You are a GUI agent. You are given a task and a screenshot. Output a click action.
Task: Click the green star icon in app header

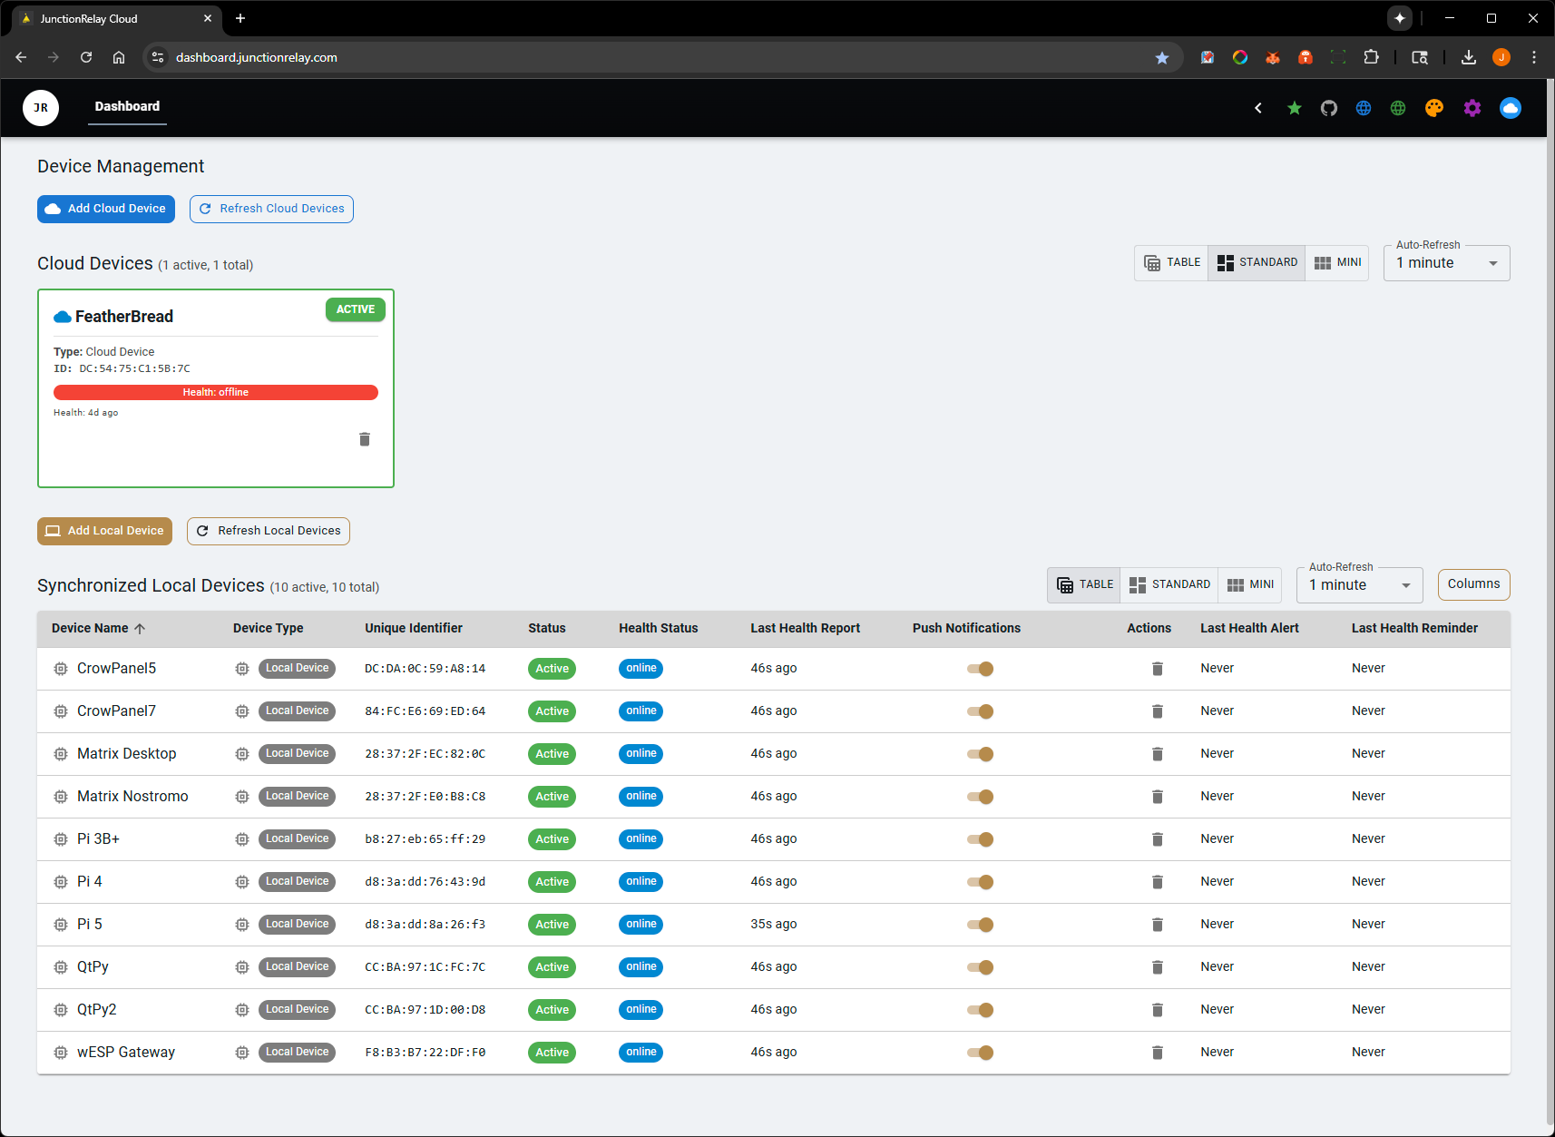coord(1295,108)
